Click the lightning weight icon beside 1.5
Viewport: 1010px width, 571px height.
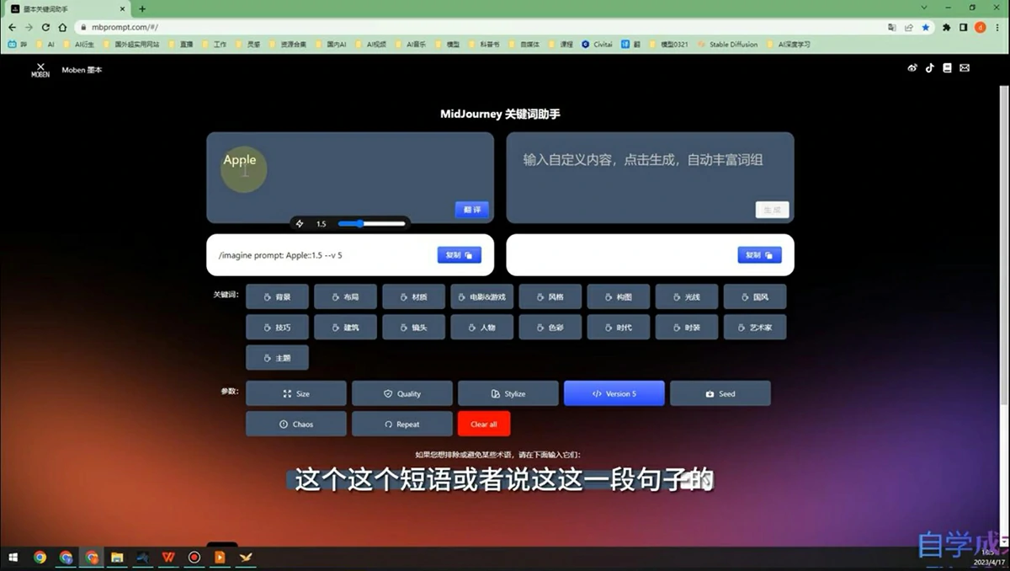coord(300,224)
